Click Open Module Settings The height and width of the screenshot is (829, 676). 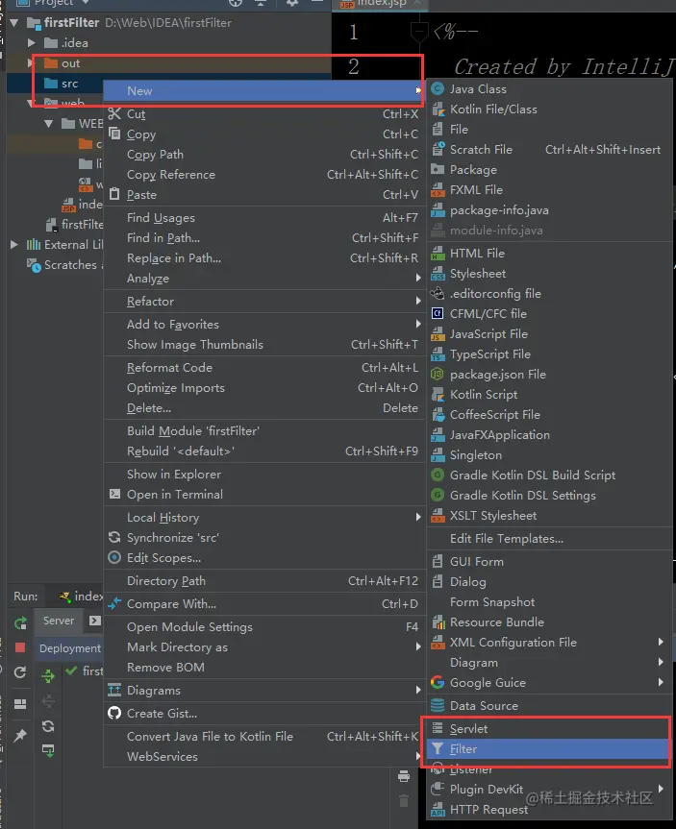(264, 627)
